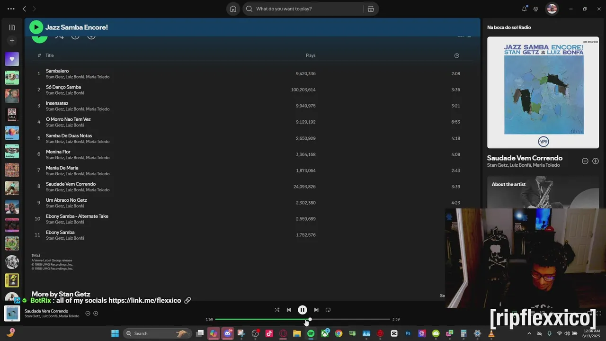Image resolution: width=606 pixels, height=341 pixels.
Task: Open Friend Activity icon
Action: point(536,9)
